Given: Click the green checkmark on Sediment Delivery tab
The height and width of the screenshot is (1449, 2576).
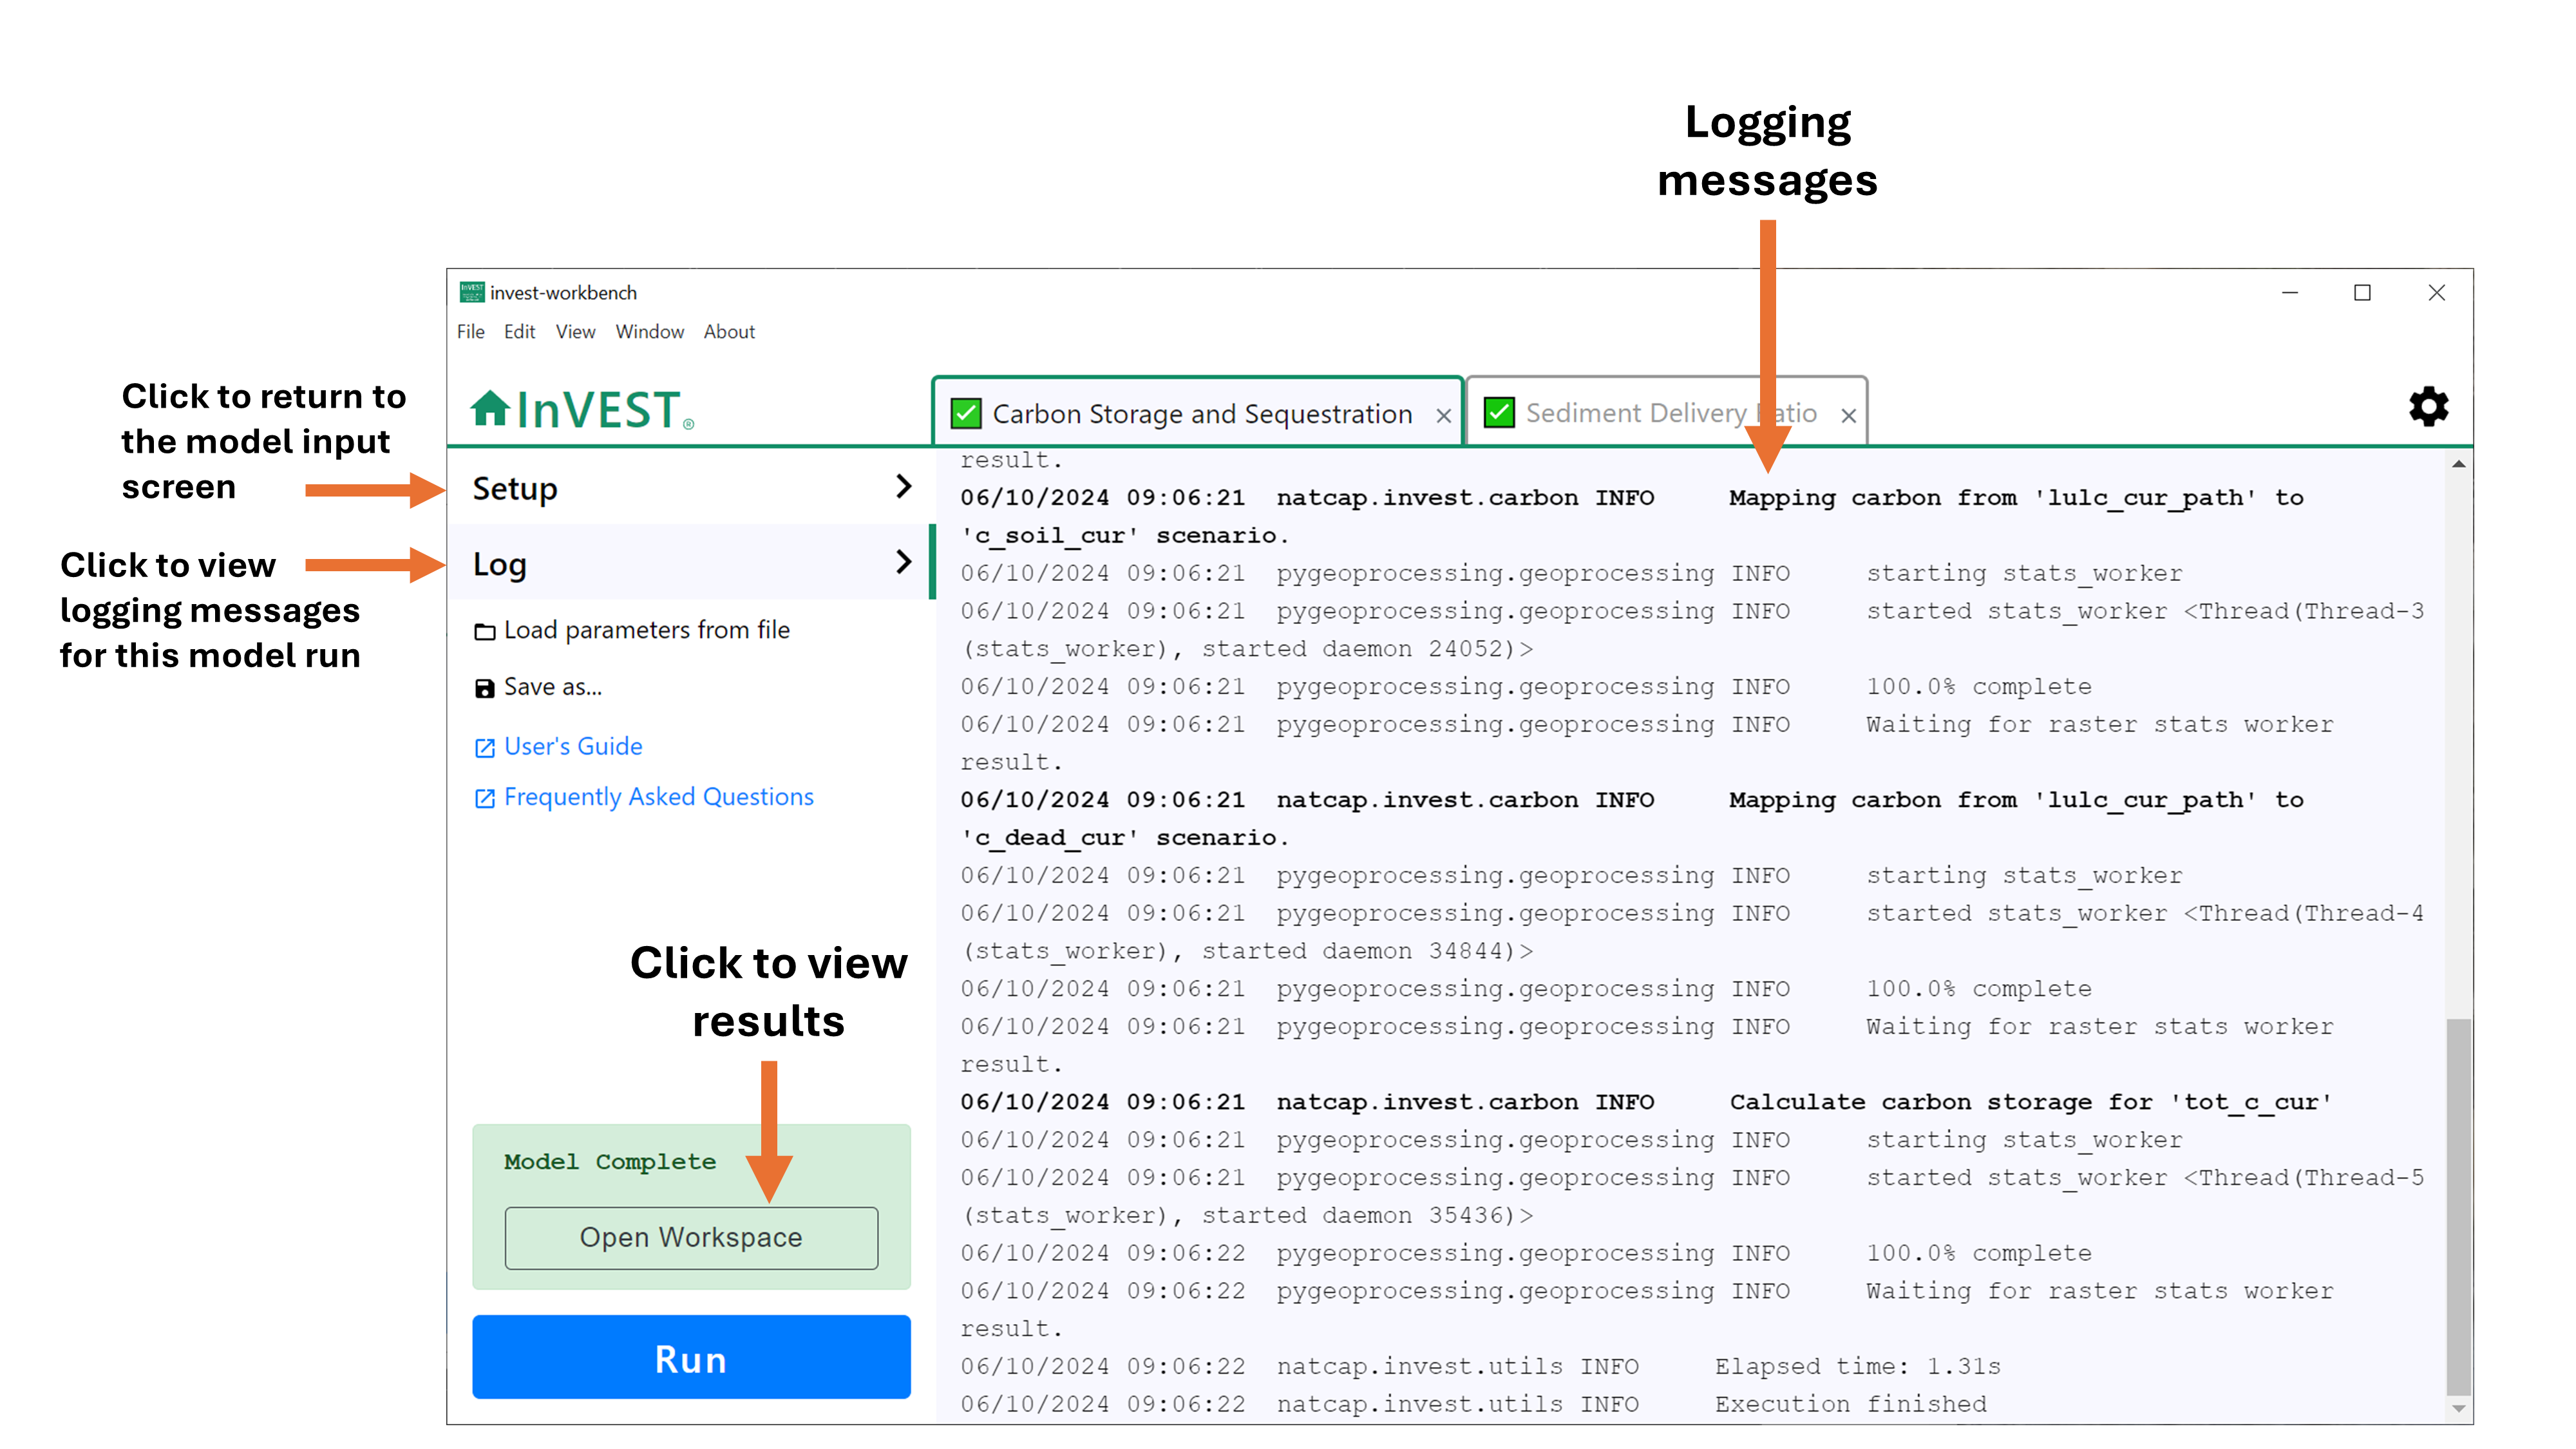Looking at the screenshot, I should (x=1499, y=412).
